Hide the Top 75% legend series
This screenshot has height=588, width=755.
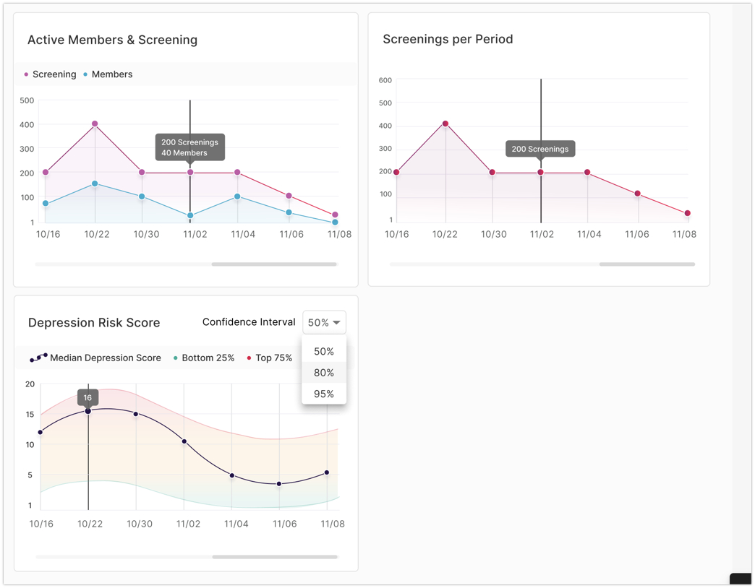coord(270,358)
